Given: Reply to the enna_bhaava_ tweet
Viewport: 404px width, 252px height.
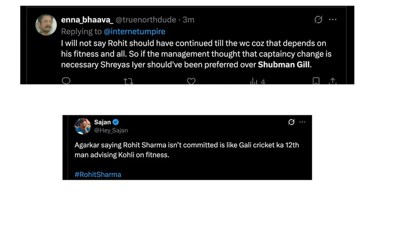Looking at the screenshot, I should (66, 81).
